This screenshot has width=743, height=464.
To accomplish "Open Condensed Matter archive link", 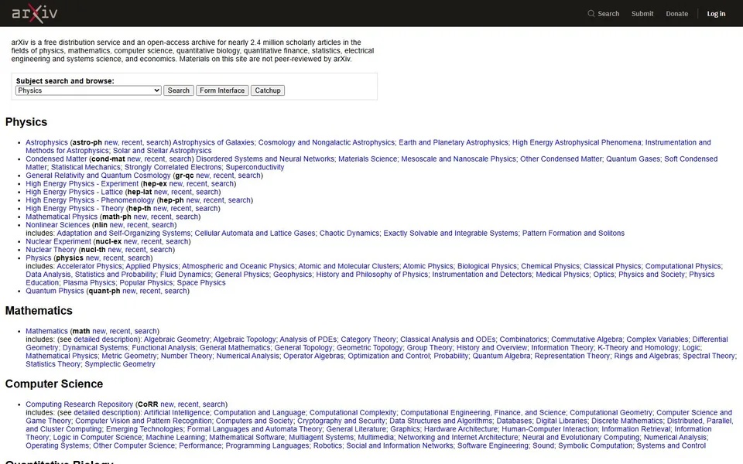I will click(x=56, y=159).
